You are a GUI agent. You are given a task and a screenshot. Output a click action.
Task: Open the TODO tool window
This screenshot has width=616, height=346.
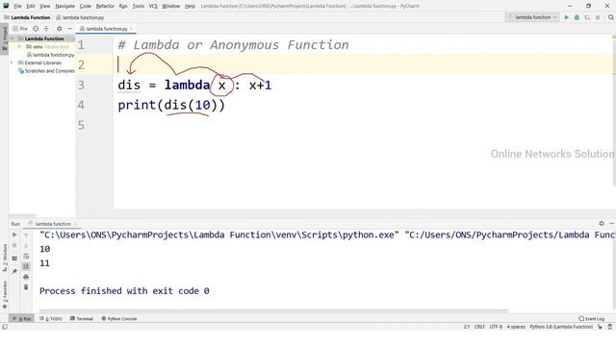point(51,318)
